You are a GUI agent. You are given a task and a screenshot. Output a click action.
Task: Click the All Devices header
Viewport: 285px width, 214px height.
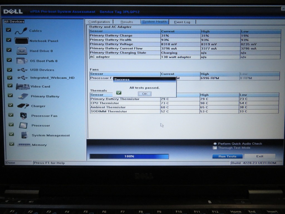click(x=14, y=21)
